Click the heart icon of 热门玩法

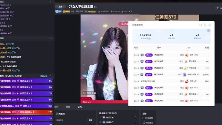pos(104,117)
